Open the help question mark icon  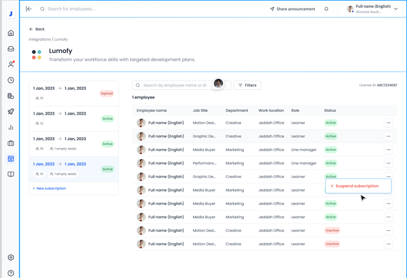[11, 273]
